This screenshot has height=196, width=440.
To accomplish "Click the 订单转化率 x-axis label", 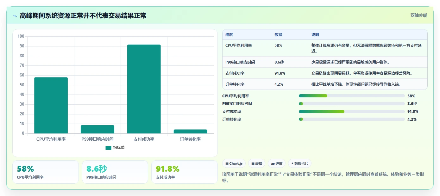I will [x=191, y=139].
